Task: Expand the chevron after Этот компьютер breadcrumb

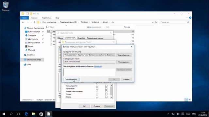Action: pos(58,22)
